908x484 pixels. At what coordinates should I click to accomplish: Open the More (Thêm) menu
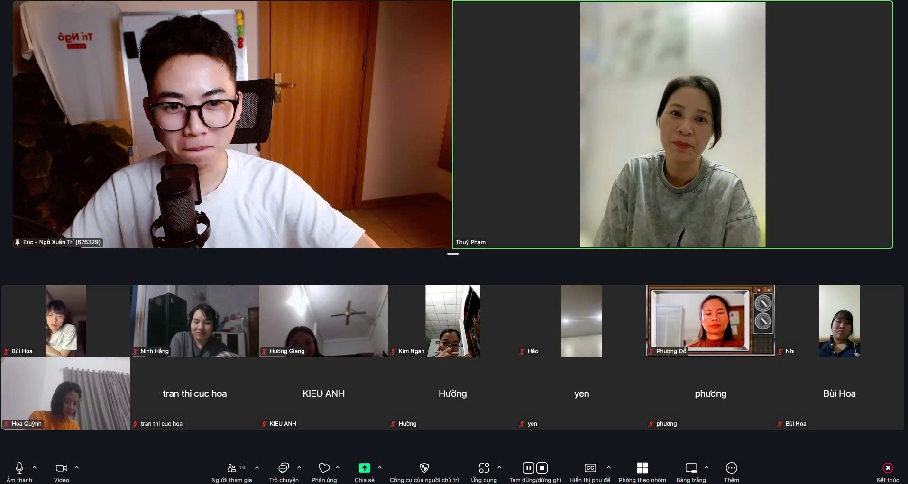click(x=731, y=468)
